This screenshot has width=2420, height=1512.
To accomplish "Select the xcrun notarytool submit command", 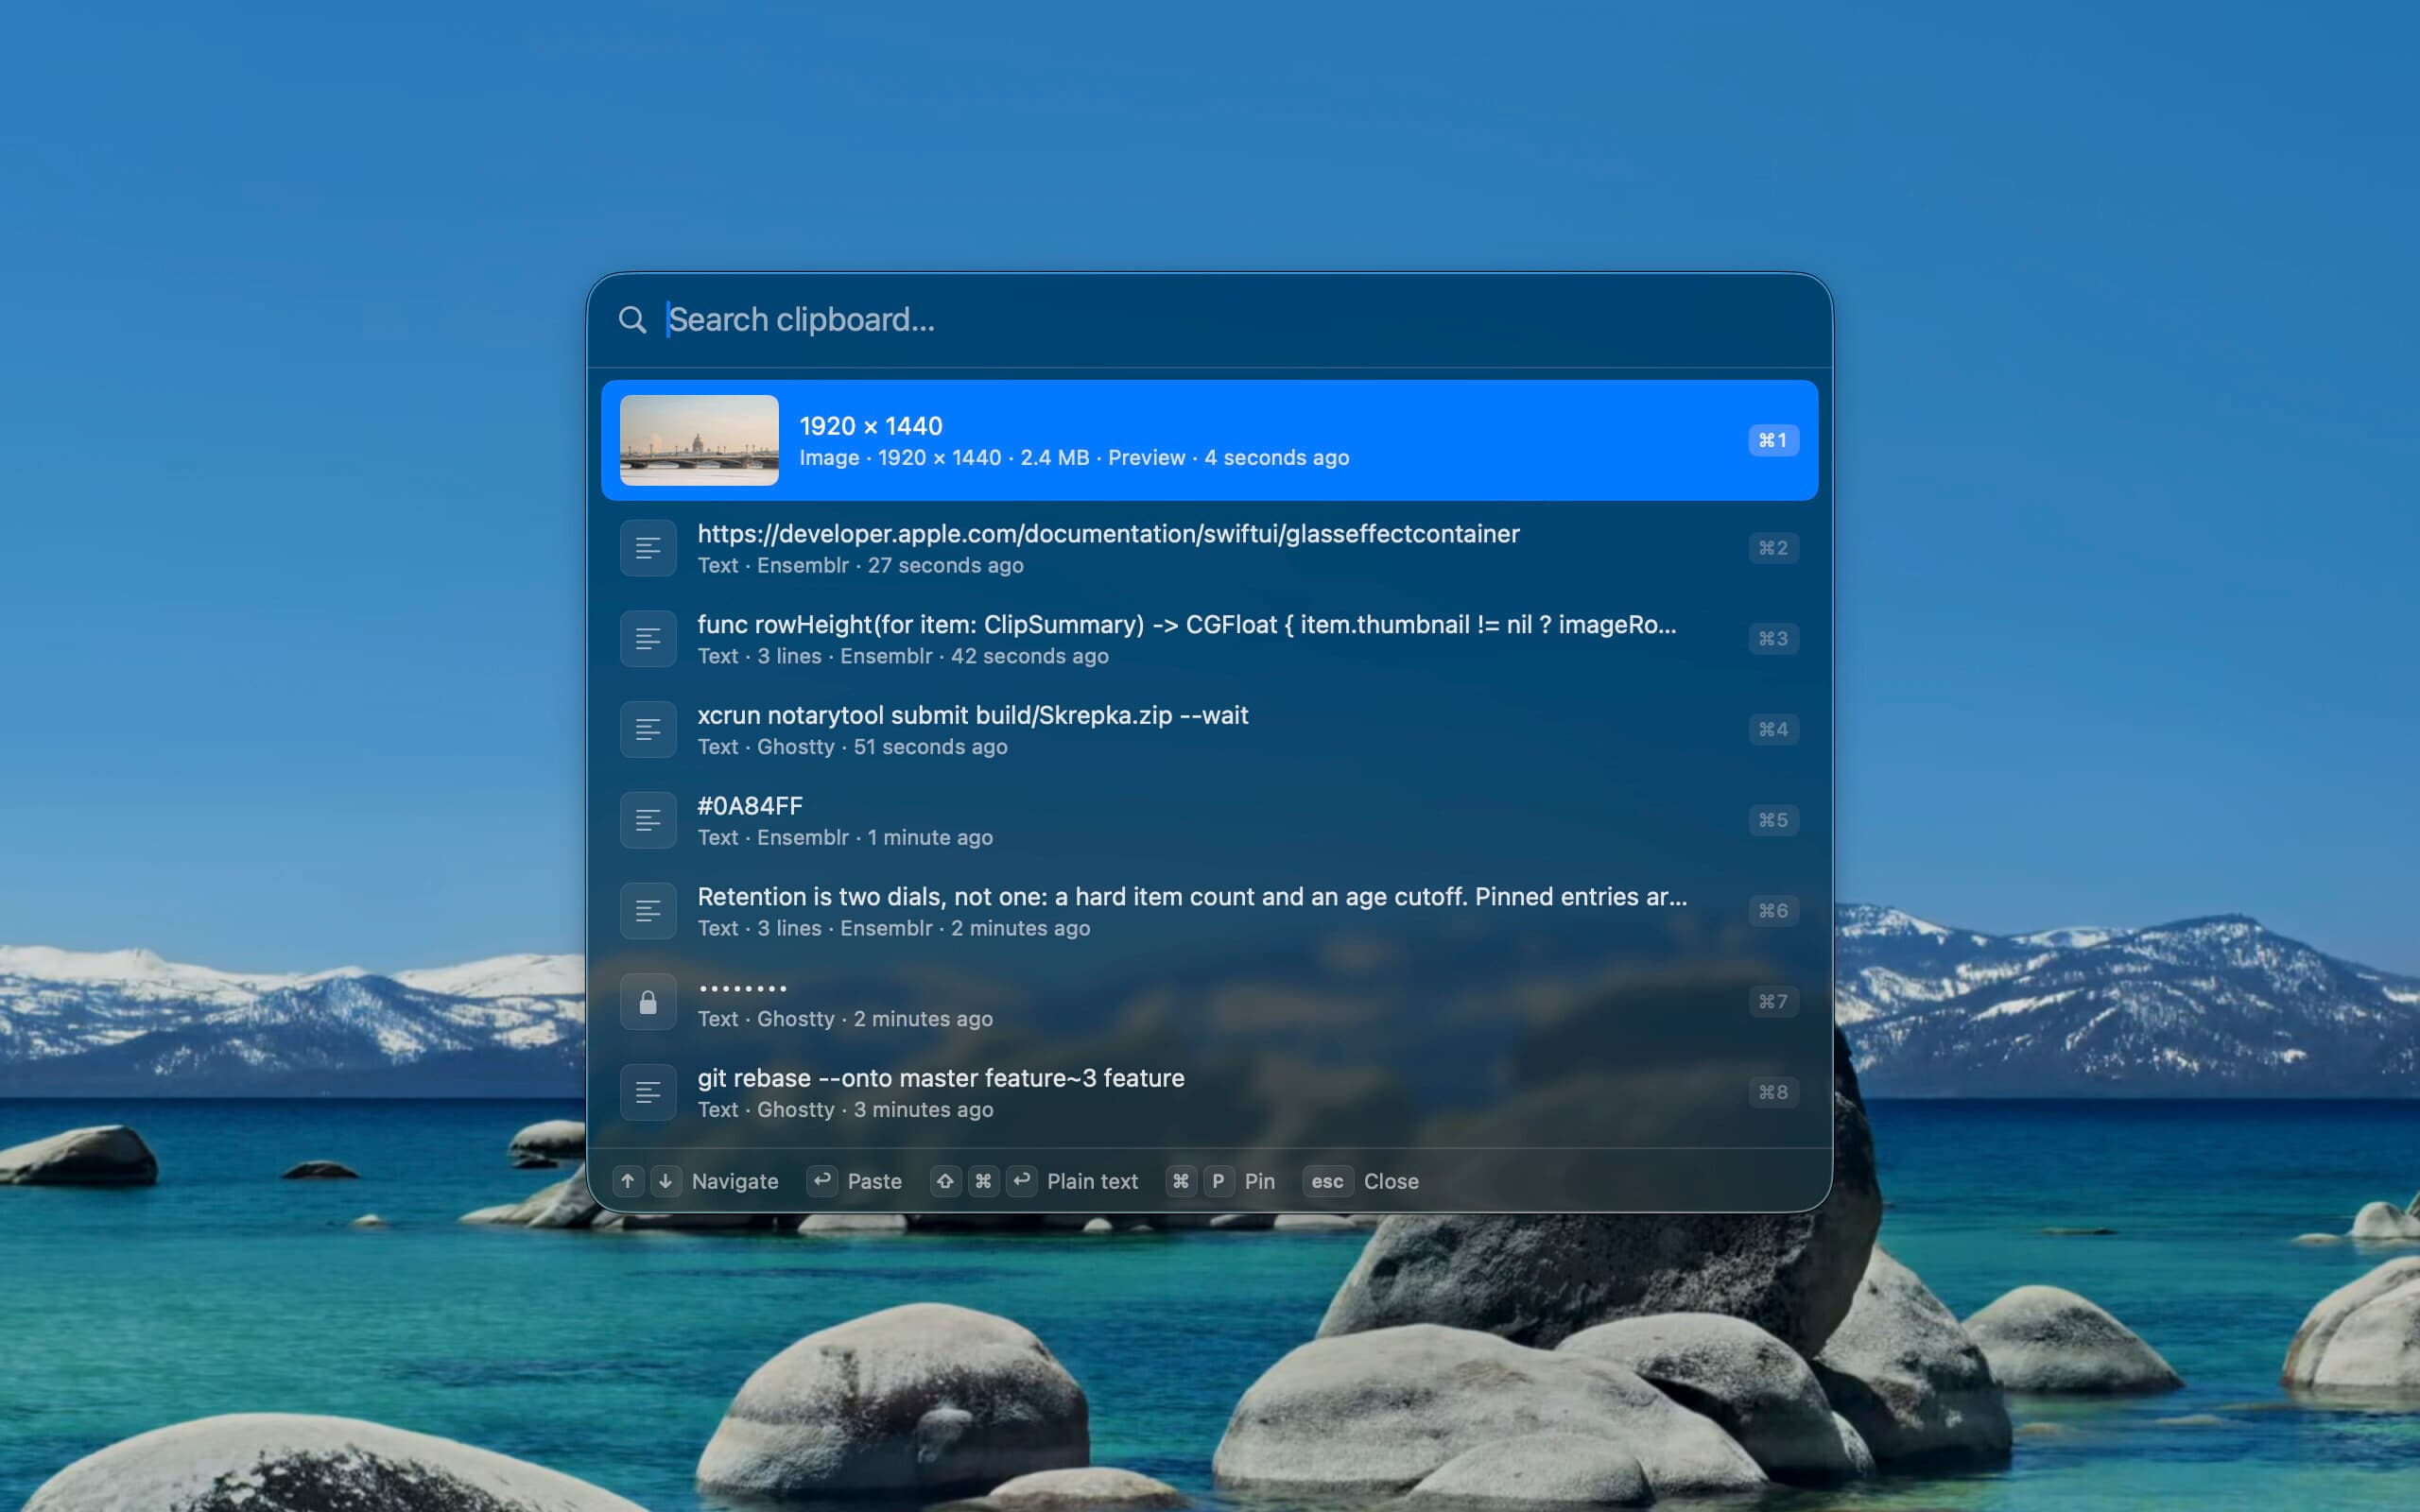I will click(1209, 730).
